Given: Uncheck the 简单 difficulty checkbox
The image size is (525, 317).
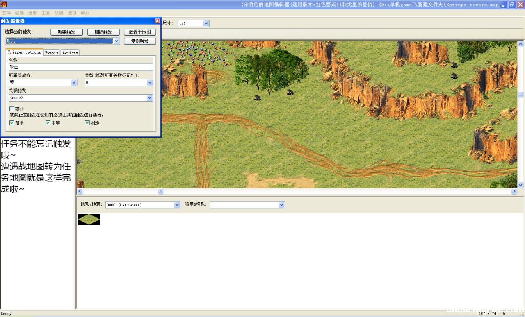Looking at the screenshot, I should point(12,123).
